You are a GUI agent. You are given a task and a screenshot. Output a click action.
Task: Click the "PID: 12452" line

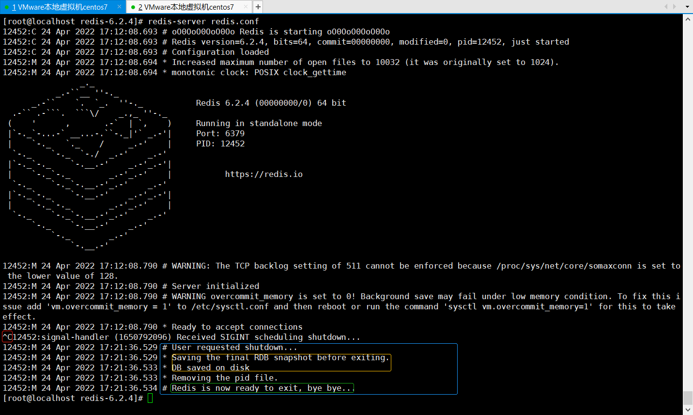[220, 144]
